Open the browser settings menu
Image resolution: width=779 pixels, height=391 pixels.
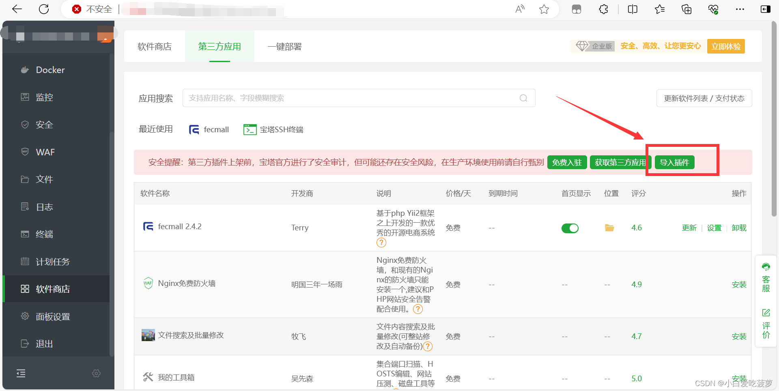click(x=740, y=9)
